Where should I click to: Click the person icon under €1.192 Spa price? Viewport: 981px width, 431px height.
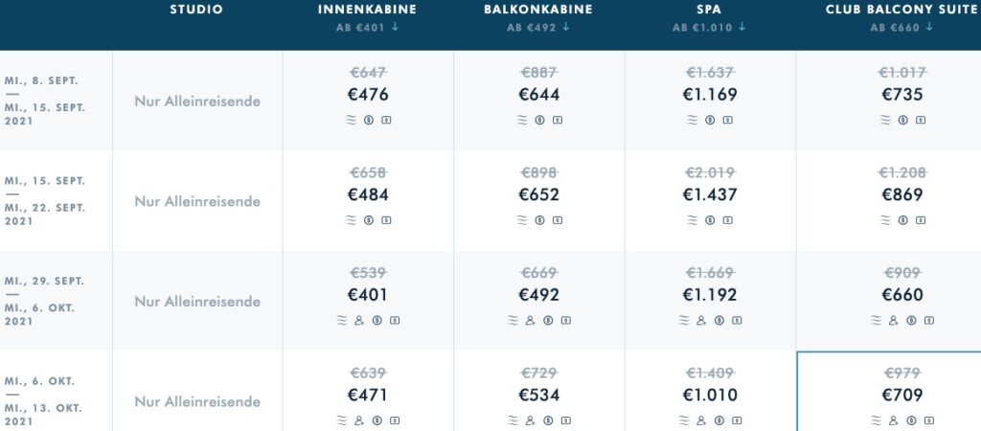pyautogui.click(x=701, y=320)
